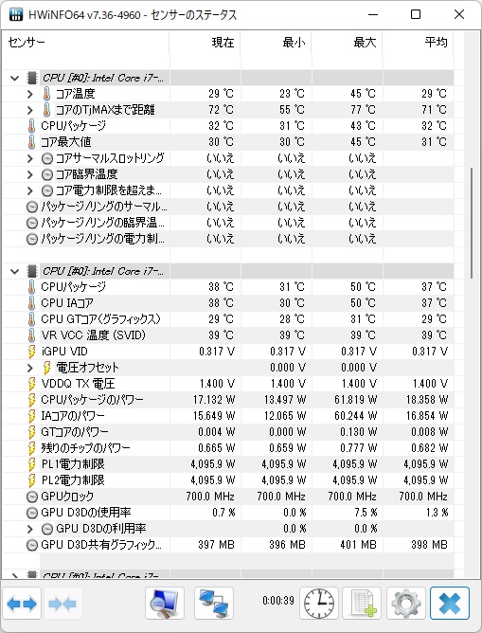Click the 77 °C maximum TjMAX distance value
The image size is (482, 633).
[363, 110]
